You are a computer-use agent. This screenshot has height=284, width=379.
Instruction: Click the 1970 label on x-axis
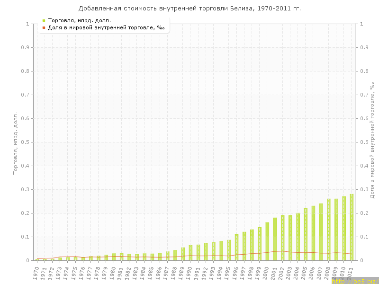(36, 272)
